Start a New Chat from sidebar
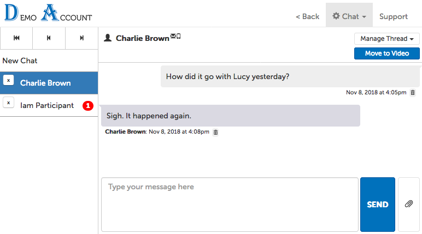Viewport: 422px width, 234px height. (x=20, y=61)
